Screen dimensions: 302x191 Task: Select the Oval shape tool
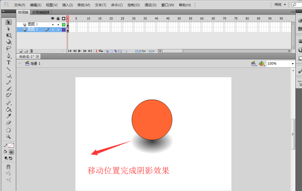(x=8, y=76)
